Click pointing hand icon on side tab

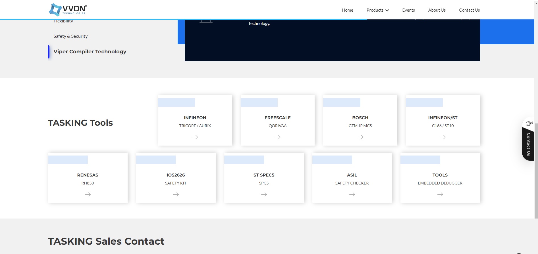point(529,123)
